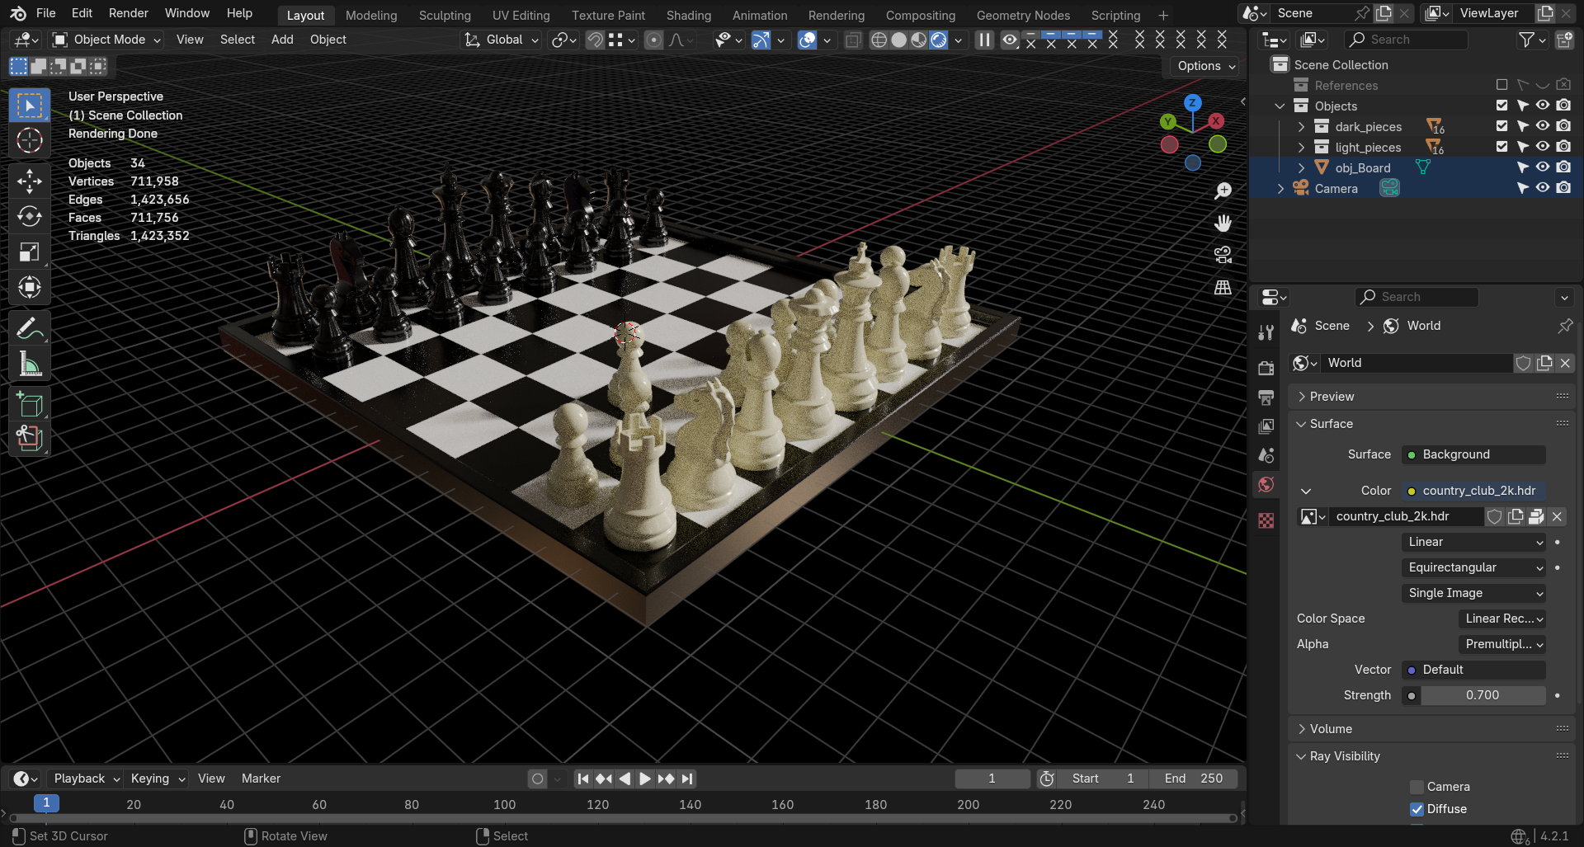The height and width of the screenshot is (847, 1584).
Task: Click the pan view hand icon
Action: pos(1223,223)
